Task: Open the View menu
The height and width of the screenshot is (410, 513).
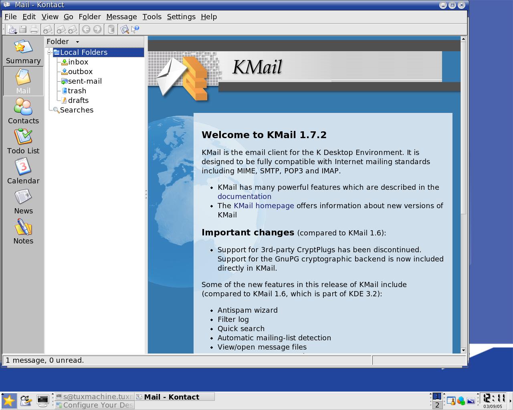Action: coord(50,17)
